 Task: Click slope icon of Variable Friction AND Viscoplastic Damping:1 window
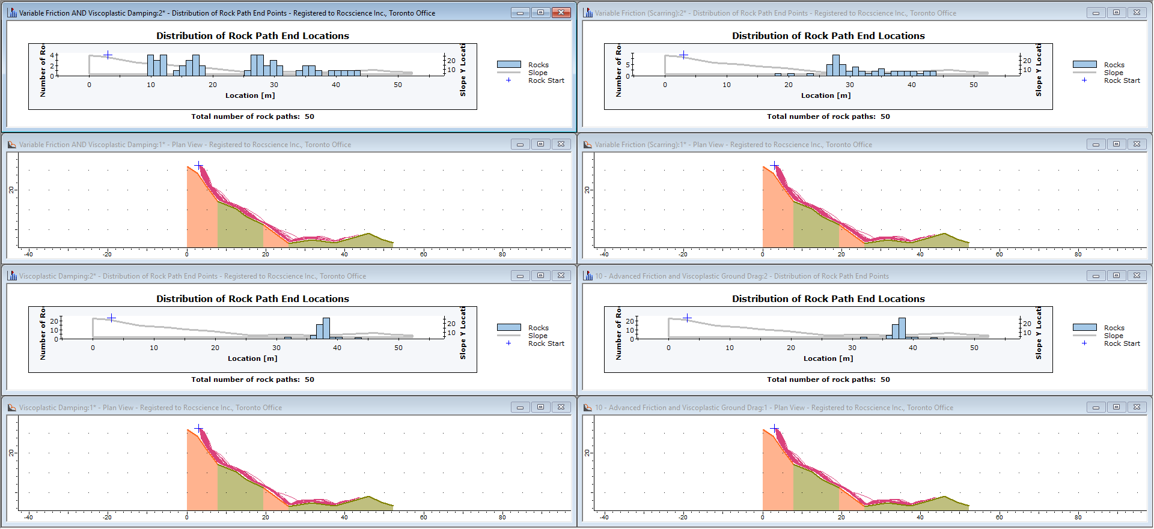[12, 144]
